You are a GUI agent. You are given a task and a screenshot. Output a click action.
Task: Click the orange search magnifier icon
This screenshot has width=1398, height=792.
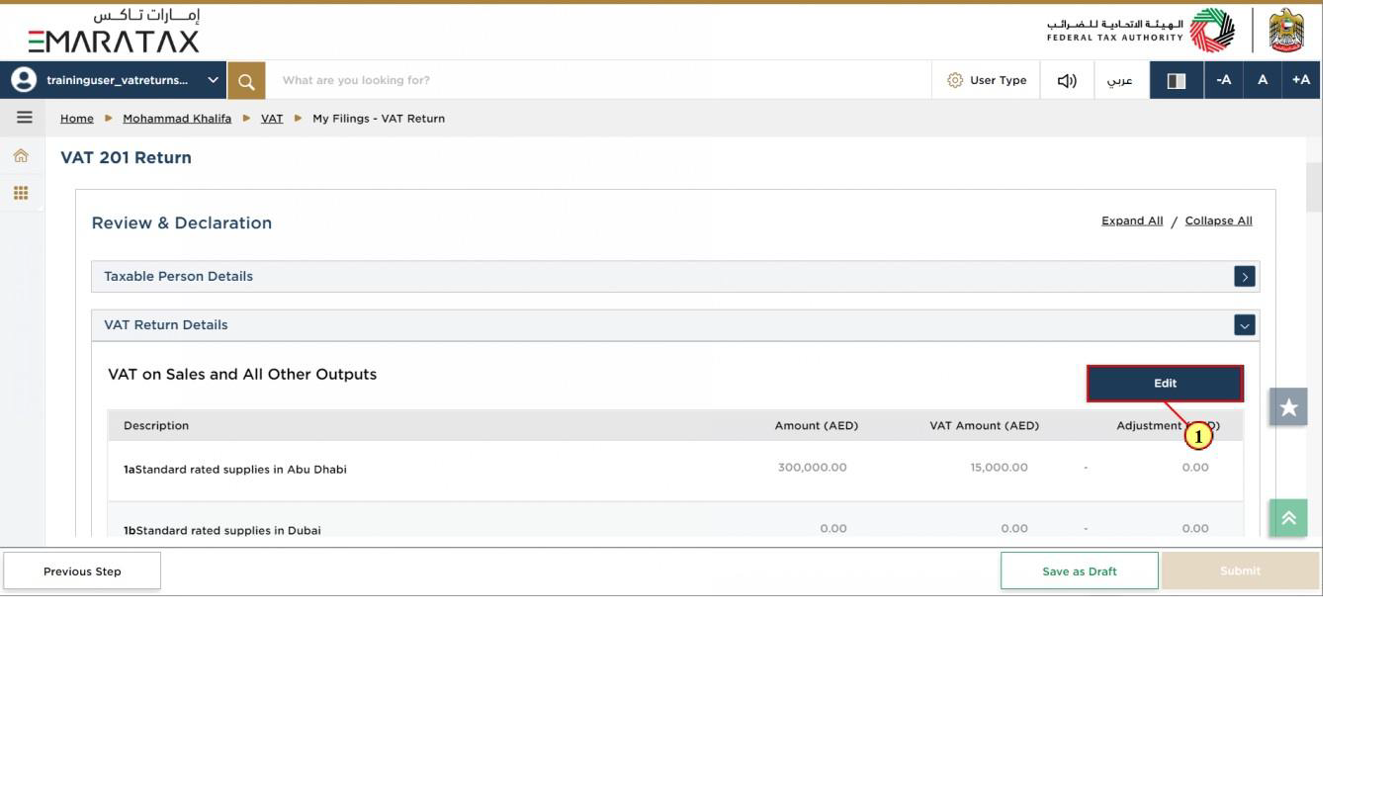(246, 80)
